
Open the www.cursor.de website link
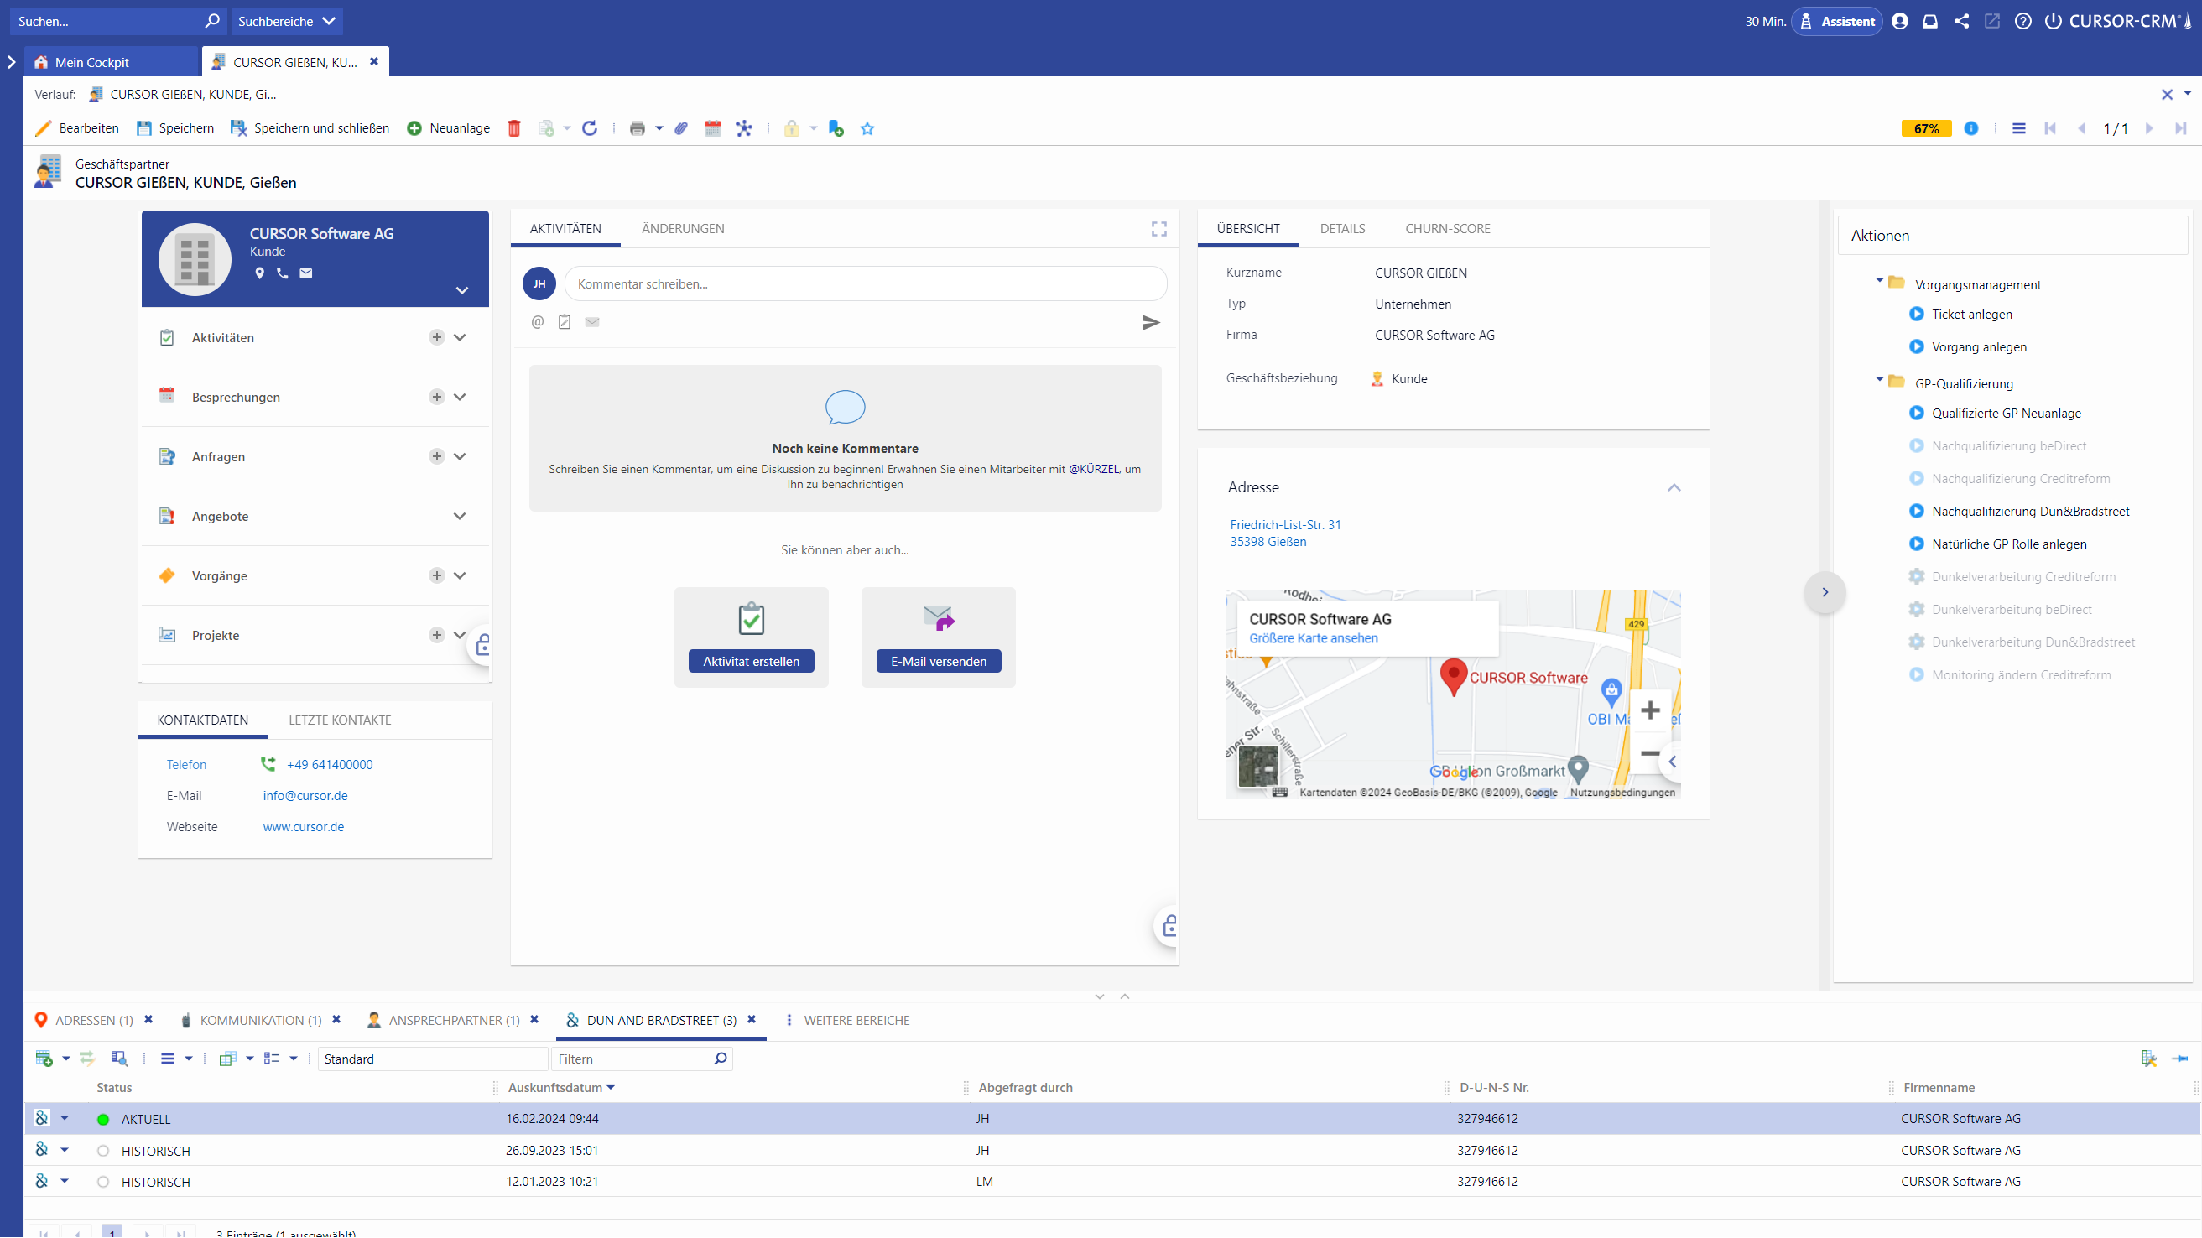[x=304, y=827]
